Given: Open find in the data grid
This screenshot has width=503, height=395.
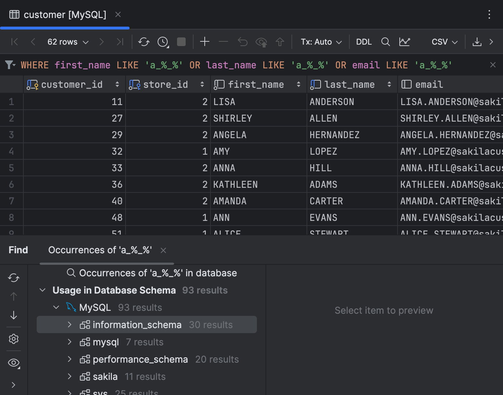Looking at the screenshot, I should (x=385, y=42).
